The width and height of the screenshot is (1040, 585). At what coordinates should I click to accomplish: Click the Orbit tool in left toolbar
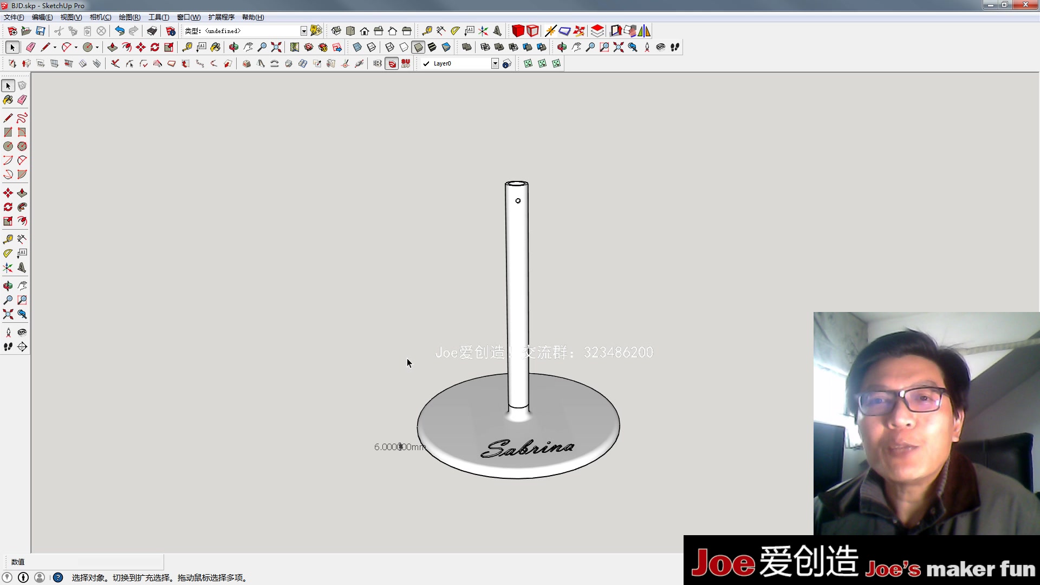coord(8,286)
